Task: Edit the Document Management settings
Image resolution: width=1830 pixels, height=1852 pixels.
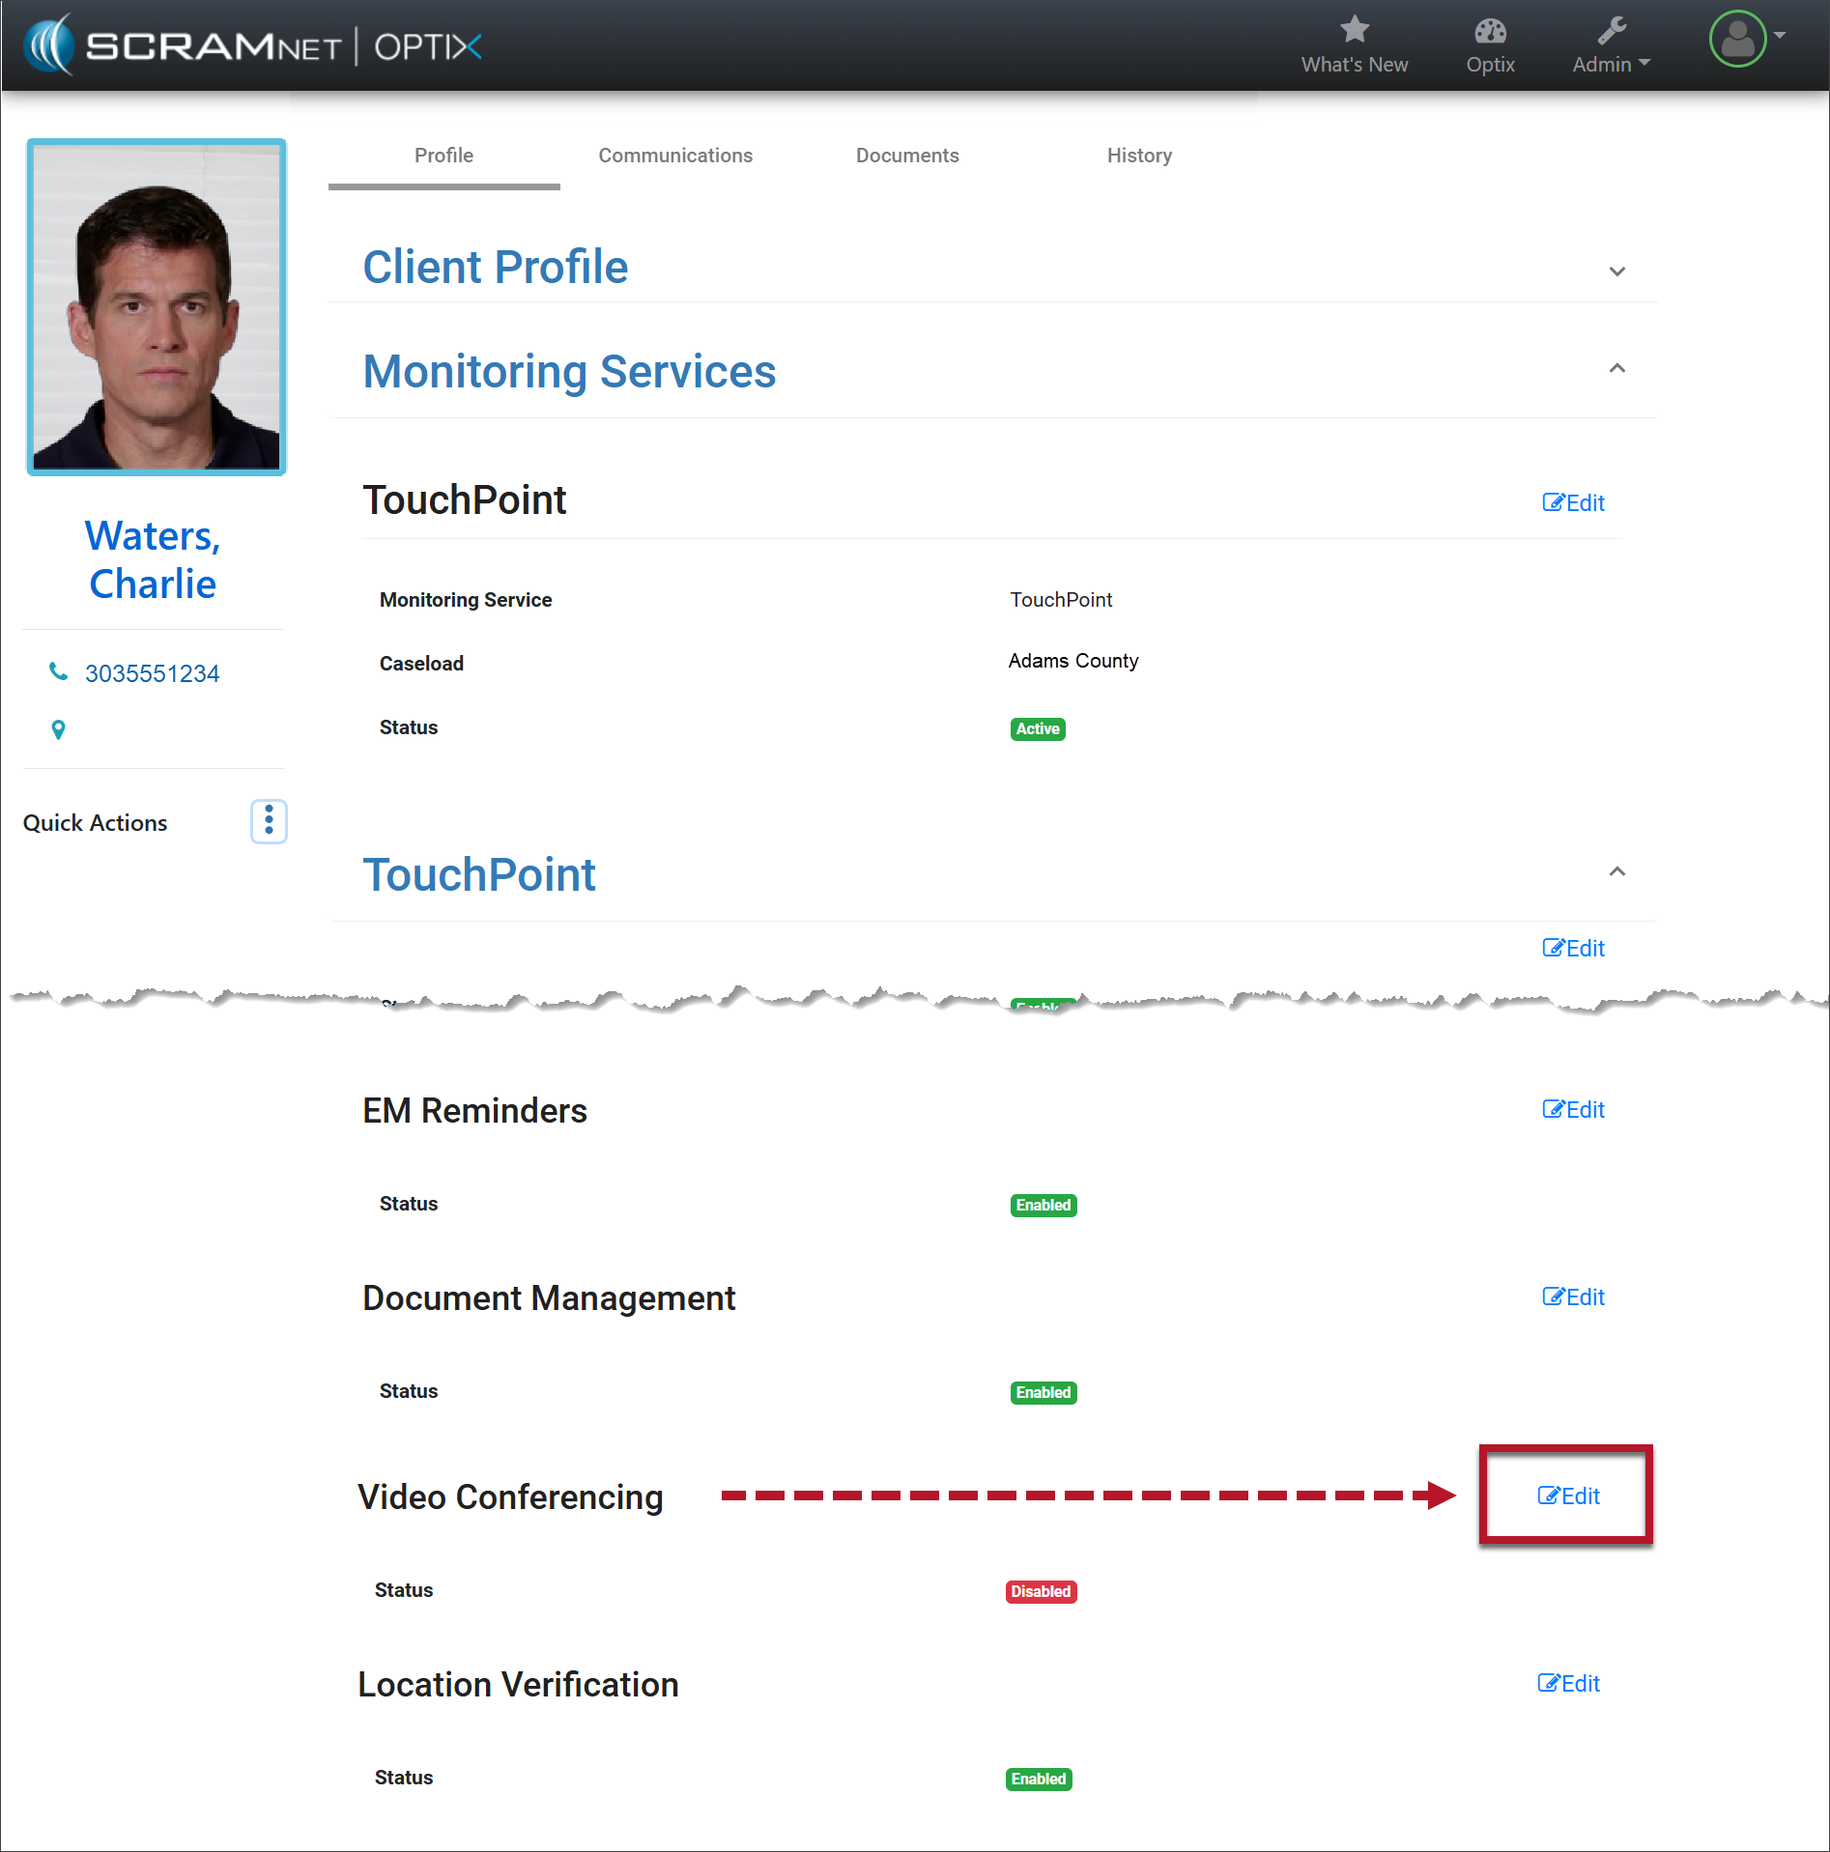Action: tap(1573, 1296)
